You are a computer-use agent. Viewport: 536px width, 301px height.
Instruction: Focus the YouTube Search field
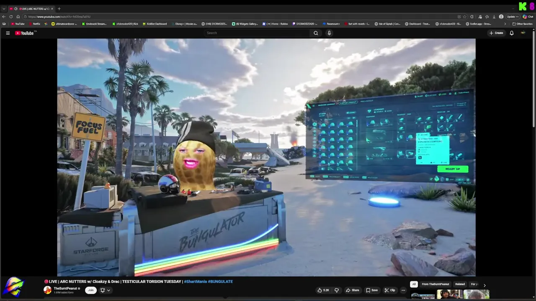click(256, 33)
